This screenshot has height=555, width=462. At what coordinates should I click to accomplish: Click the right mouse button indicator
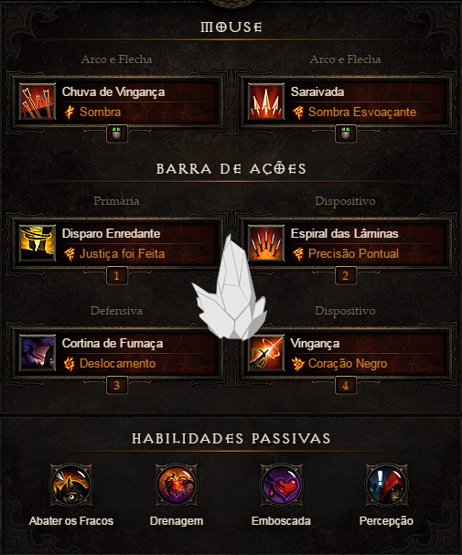(x=346, y=134)
